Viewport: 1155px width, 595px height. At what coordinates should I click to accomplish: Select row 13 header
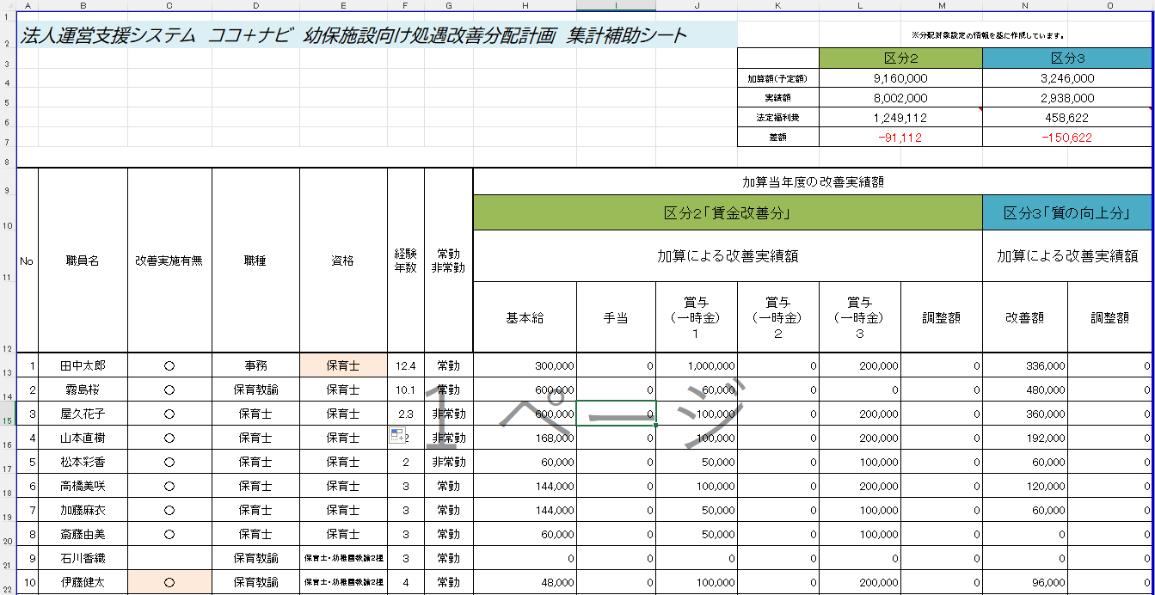point(9,365)
